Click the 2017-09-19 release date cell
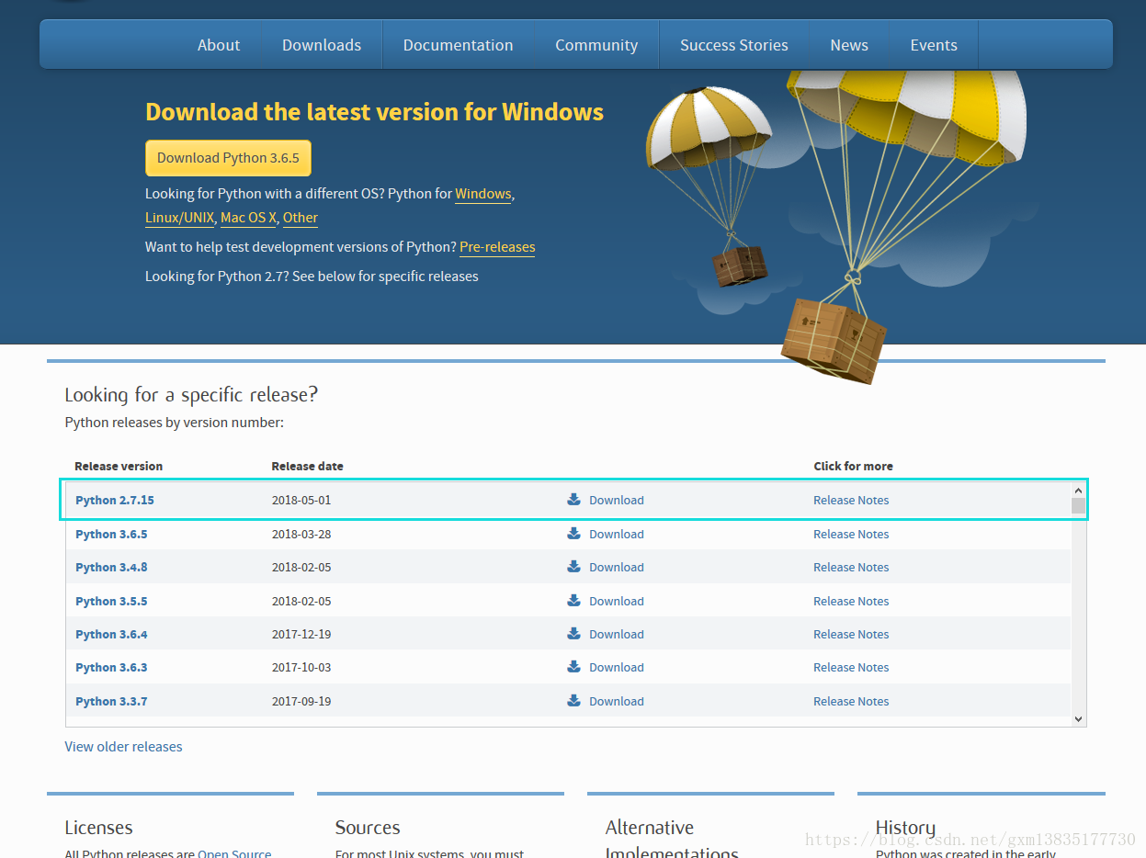The image size is (1146, 858). click(301, 701)
